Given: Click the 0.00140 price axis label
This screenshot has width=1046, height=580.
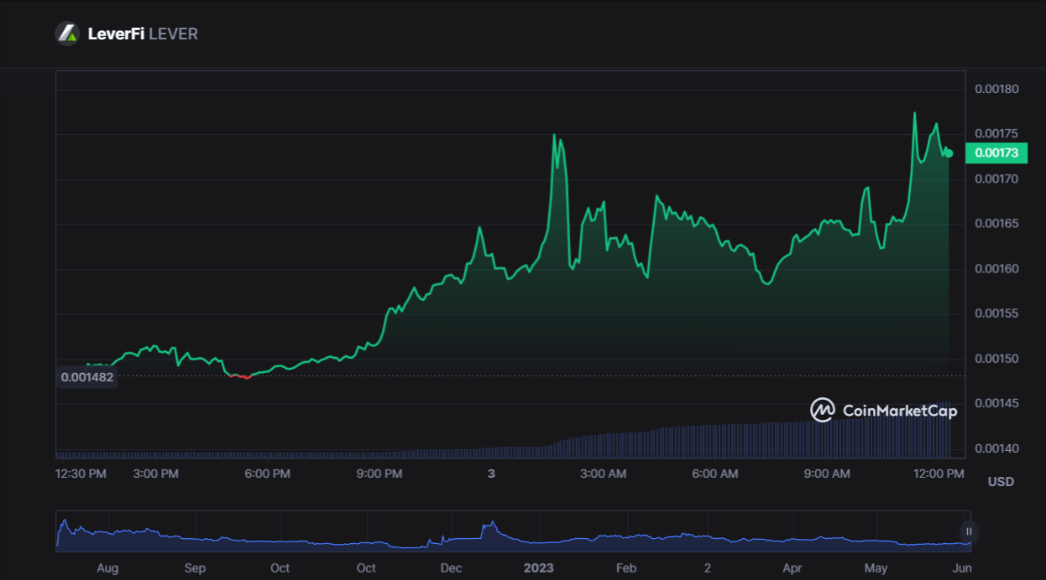Looking at the screenshot, I should point(996,448).
